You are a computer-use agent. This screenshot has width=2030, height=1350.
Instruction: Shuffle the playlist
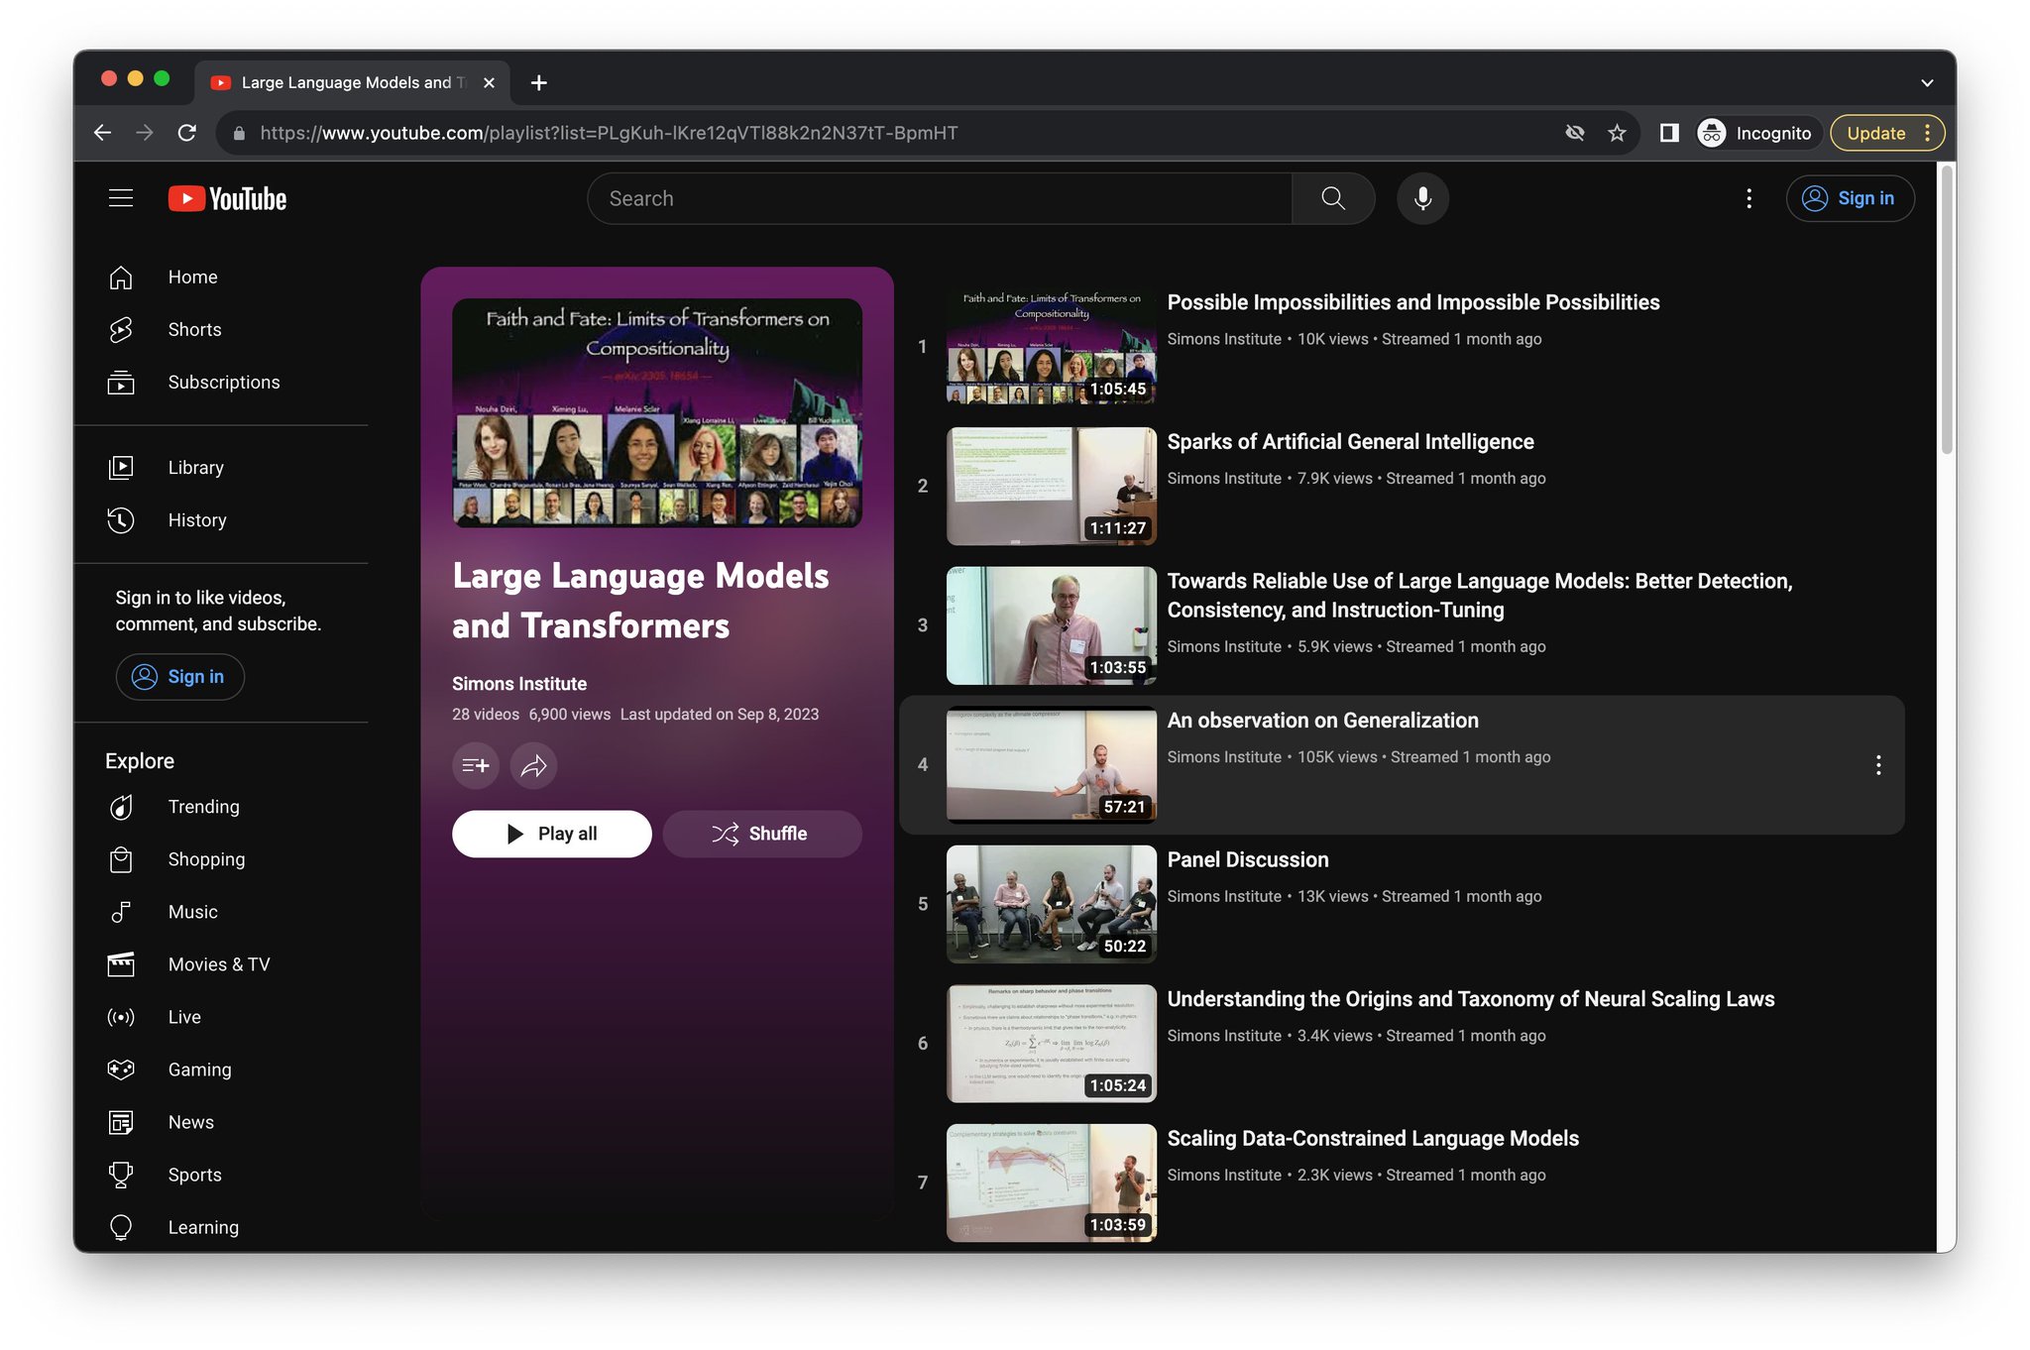click(x=761, y=834)
